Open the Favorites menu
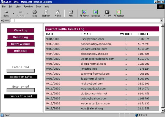Screen dimensions: 165x117 pyautogui.click(x=28, y=7)
